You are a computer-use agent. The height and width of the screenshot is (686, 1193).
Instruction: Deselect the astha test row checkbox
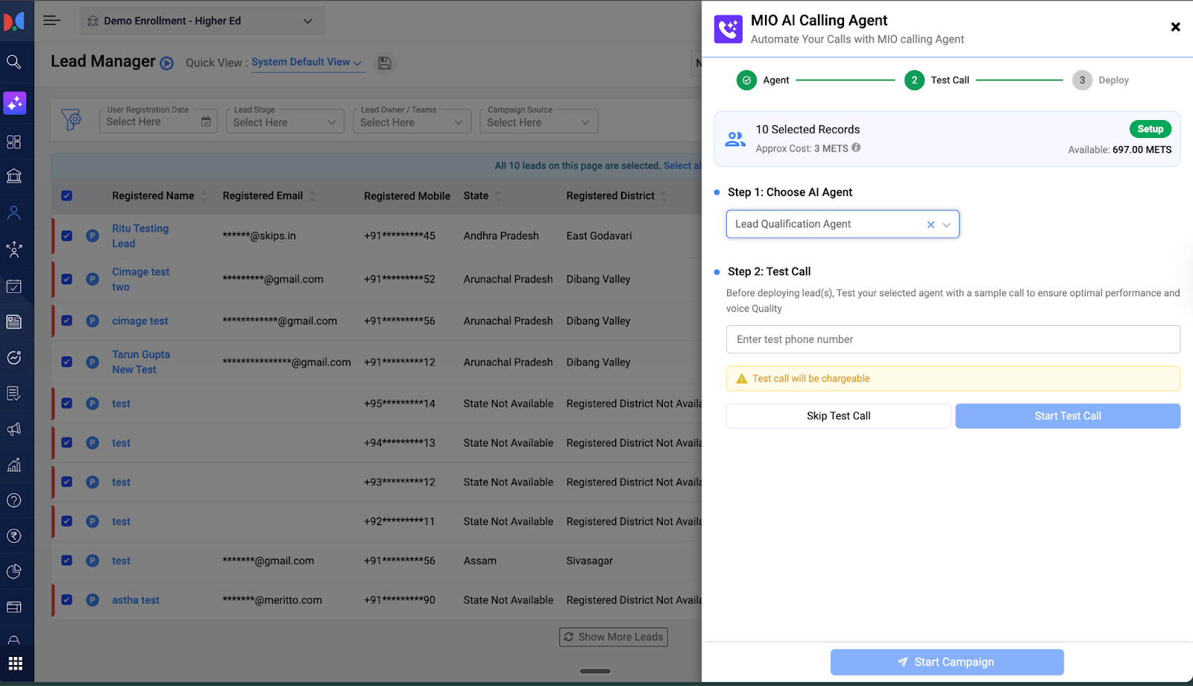(x=67, y=600)
